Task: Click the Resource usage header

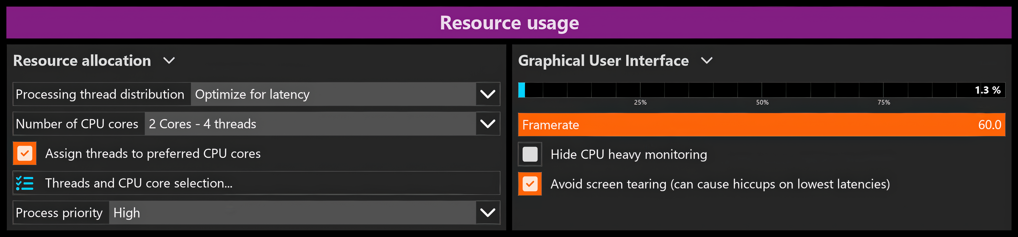Action: (x=509, y=22)
